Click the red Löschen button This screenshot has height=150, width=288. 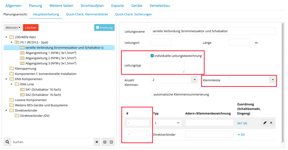pyautogui.click(x=31, y=28)
